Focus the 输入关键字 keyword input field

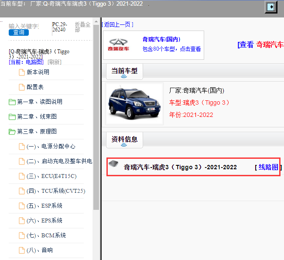pyautogui.click(x=24, y=26)
